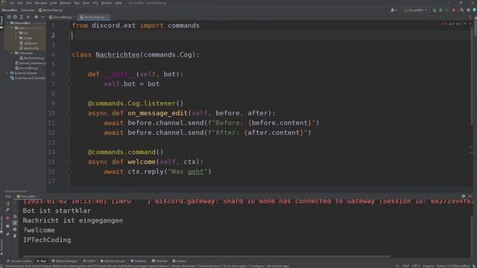The image size is (477, 268).
Task: Click Expand All in Project panel toolbar
Action: point(22,17)
